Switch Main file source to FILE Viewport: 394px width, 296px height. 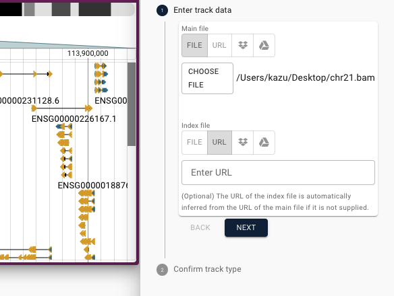[194, 45]
